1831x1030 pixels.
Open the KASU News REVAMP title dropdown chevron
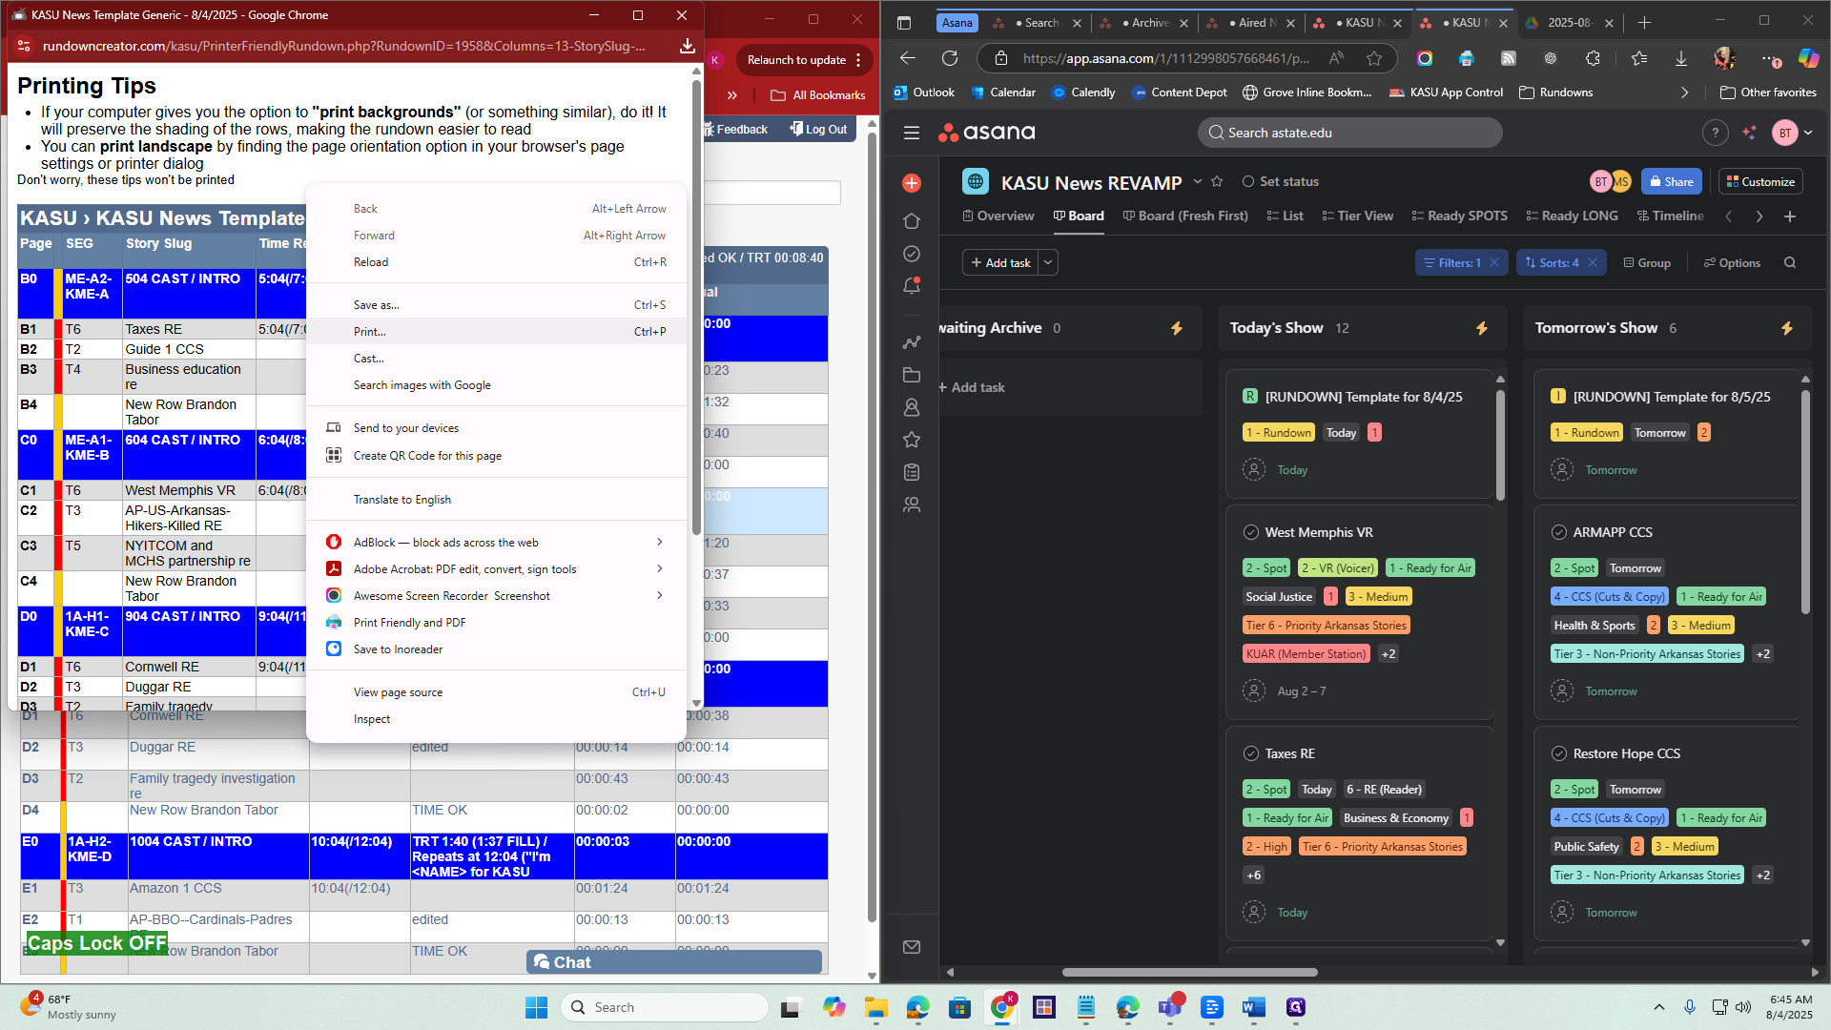pyautogui.click(x=1198, y=181)
